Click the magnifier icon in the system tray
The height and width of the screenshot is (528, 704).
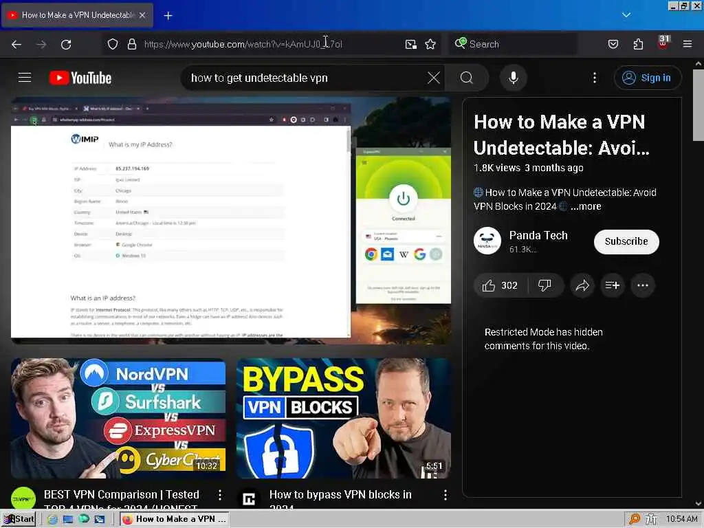[635, 519]
